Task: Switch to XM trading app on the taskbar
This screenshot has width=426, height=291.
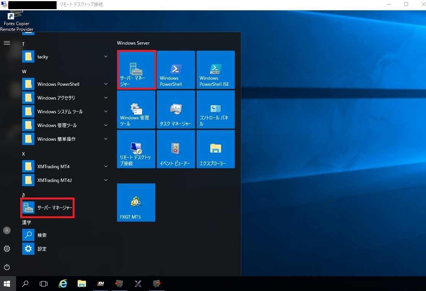Action: click(x=101, y=284)
